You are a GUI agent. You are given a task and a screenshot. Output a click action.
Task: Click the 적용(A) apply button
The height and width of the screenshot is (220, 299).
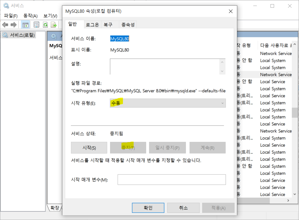(218, 208)
